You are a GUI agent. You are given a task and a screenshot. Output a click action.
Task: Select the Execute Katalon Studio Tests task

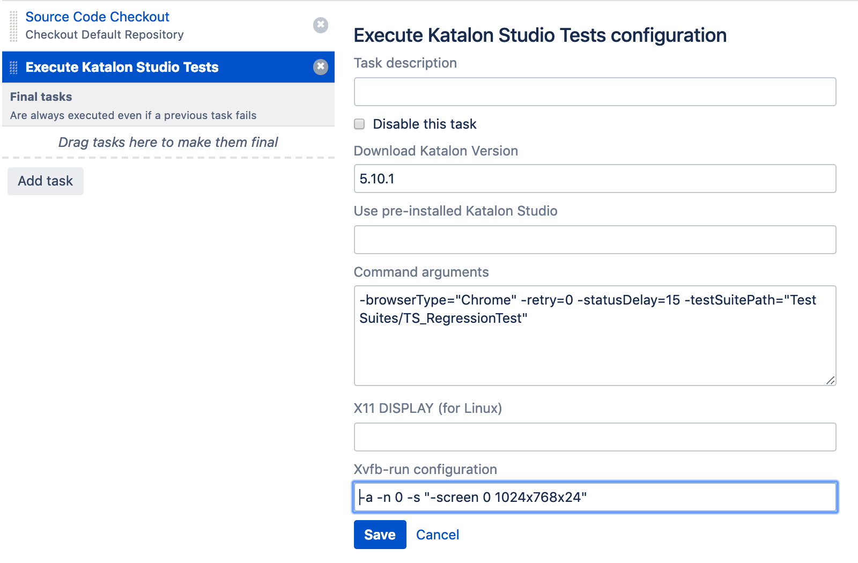[168, 67]
